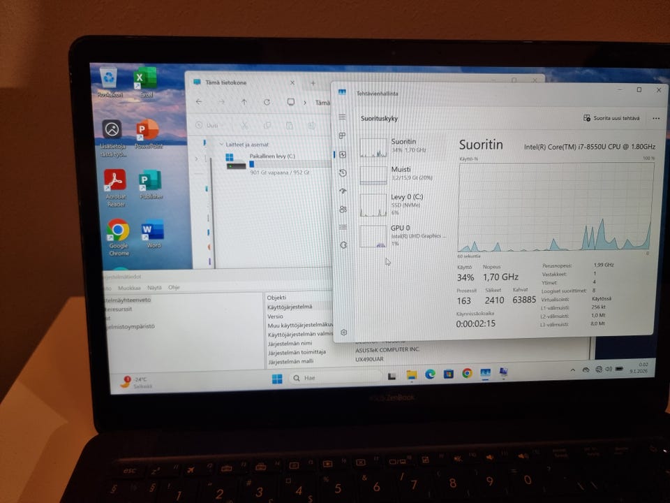Screen dimensions: 670x503
Task: Click Refresh icon in File Explorer
Action: (x=267, y=102)
